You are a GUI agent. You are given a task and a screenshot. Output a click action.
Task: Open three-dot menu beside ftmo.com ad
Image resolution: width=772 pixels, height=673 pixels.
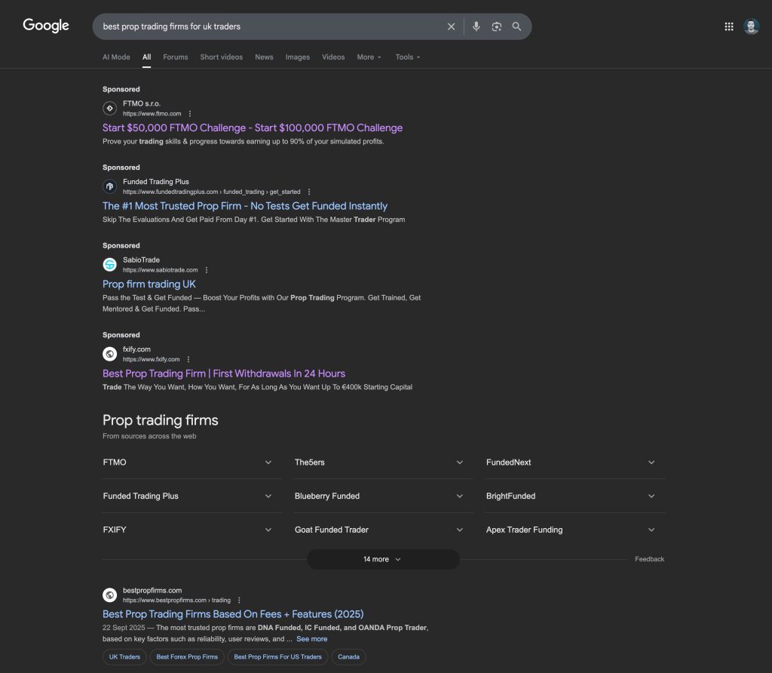(x=190, y=114)
